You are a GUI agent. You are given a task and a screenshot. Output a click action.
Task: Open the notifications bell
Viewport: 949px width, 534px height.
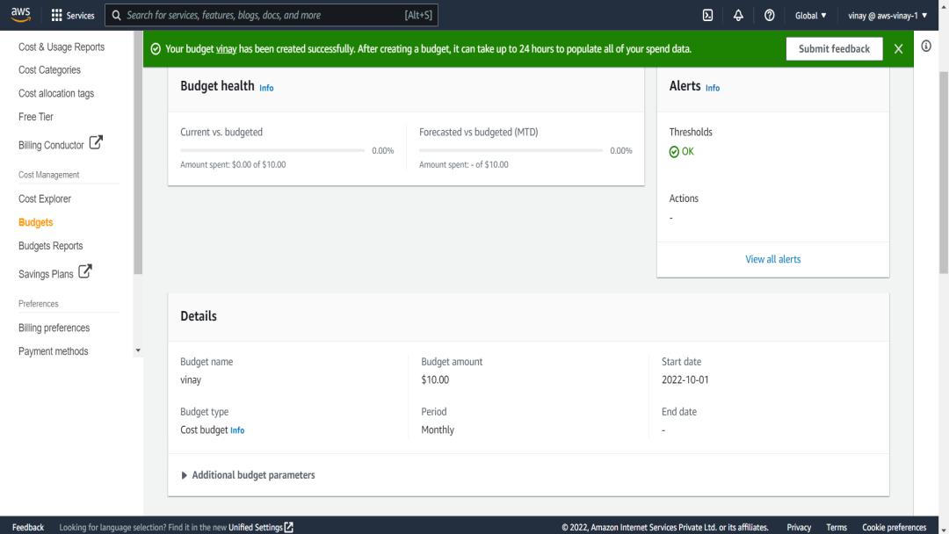click(738, 15)
